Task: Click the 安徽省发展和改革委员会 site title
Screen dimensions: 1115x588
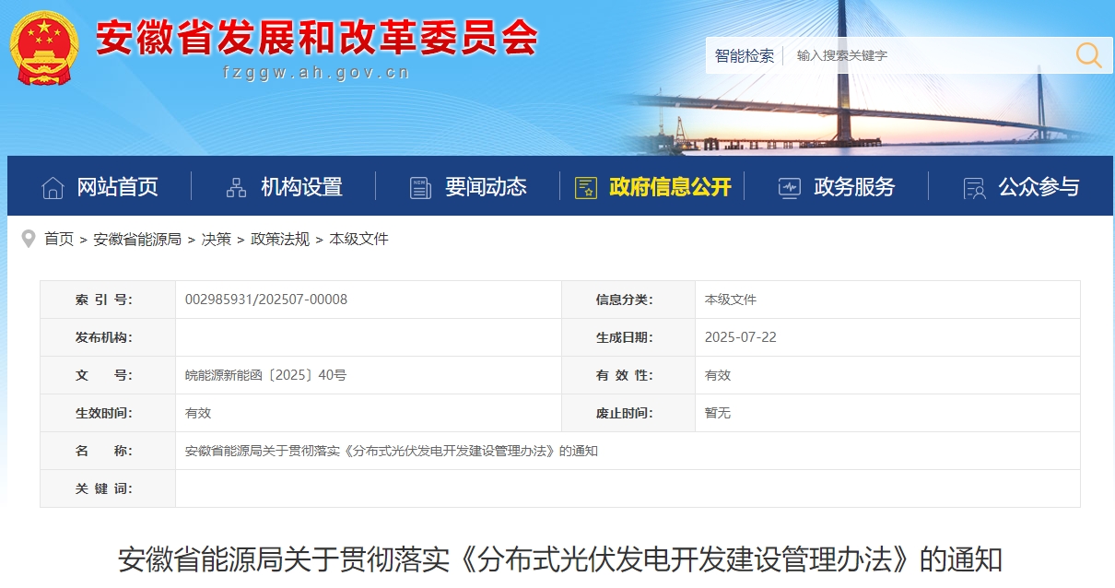Action: (x=316, y=37)
